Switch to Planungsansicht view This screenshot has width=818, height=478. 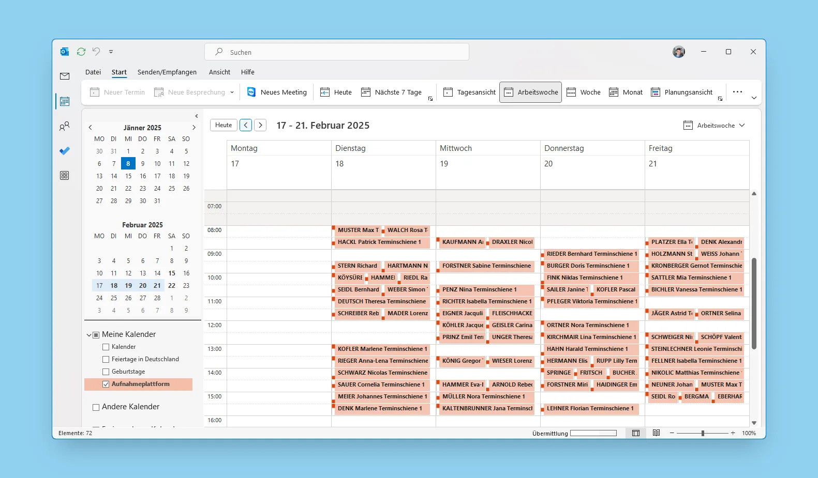pos(681,92)
